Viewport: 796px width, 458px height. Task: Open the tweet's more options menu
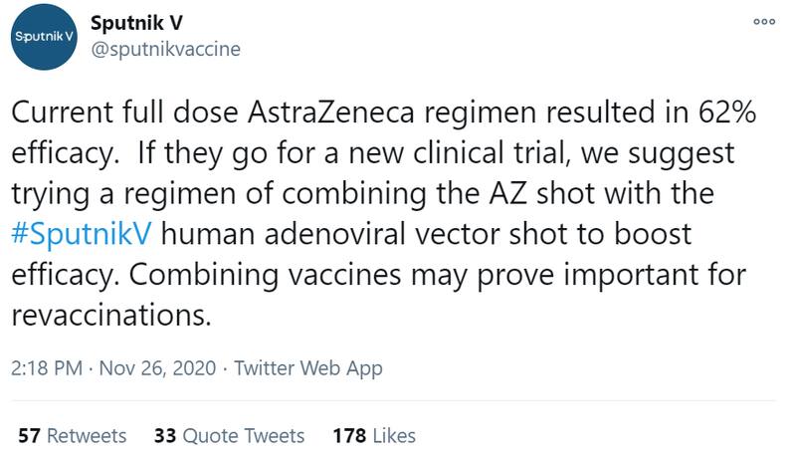[x=763, y=21]
